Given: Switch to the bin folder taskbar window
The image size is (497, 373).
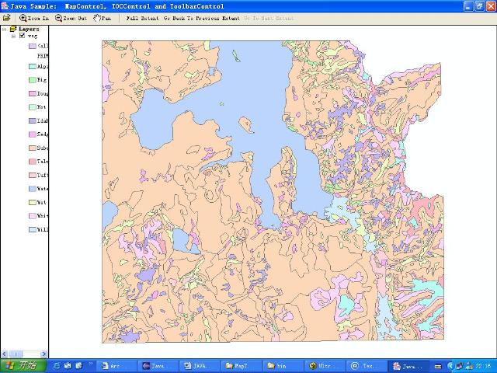Looking at the screenshot, I should [x=283, y=366].
